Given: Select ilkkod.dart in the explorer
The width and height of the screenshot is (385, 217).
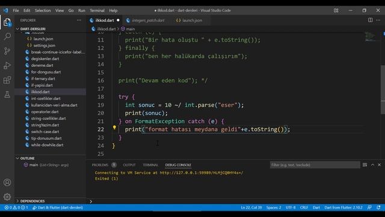Looking at the screenshot, I should pyautogui.click(x=40, y=92).
